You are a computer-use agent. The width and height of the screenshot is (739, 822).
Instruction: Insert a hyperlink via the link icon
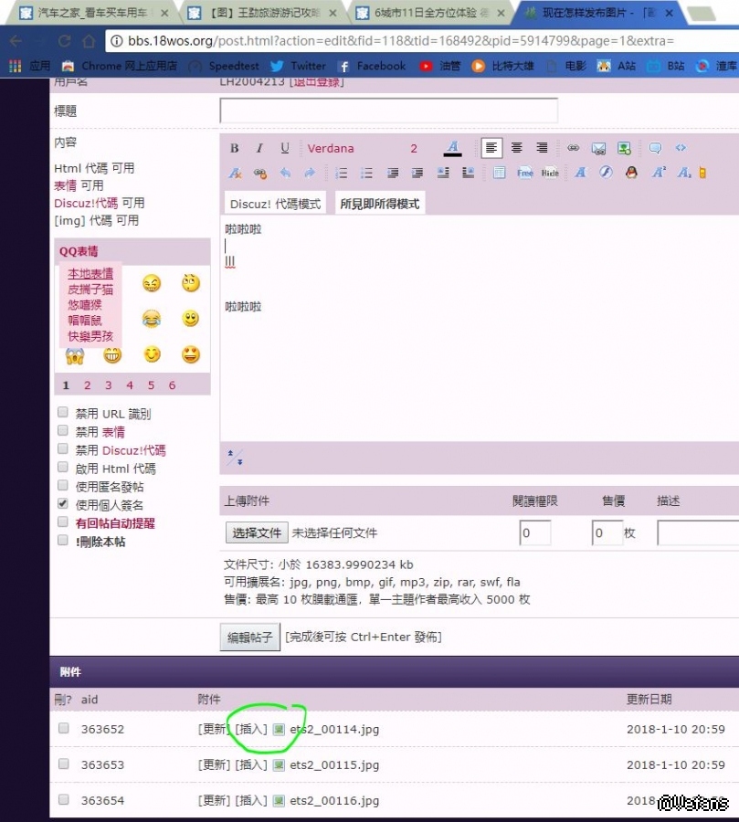coord(574,148)
